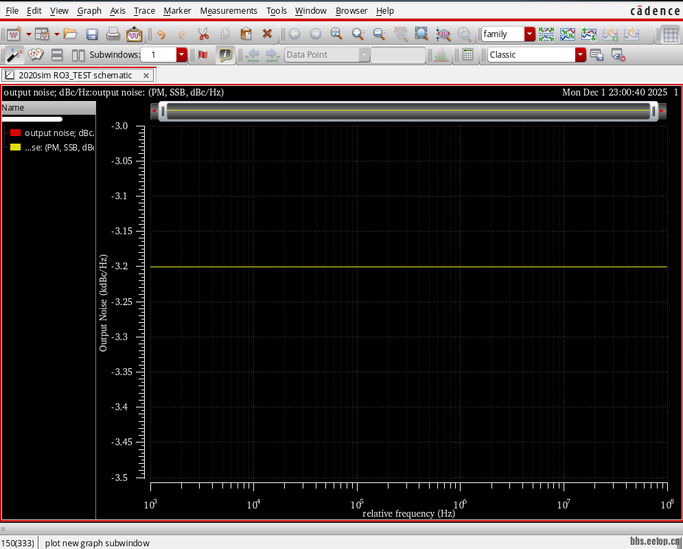Click the Open folder icon

pyautogui.click(x=70, y=34)
